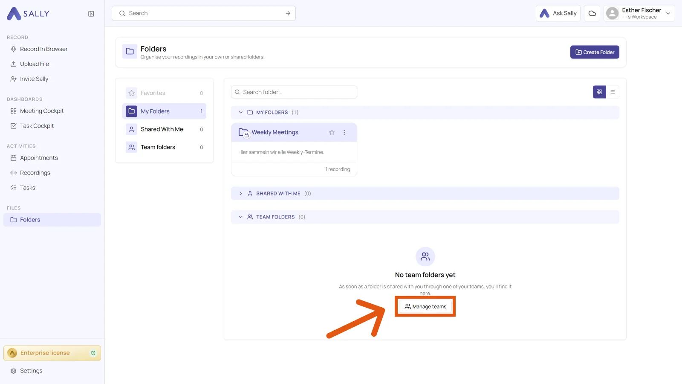Collapse the sidebar with the panel icon
The width and height of the screenshot is (682, 384).
pyautogui.click(x=91, y=14)
